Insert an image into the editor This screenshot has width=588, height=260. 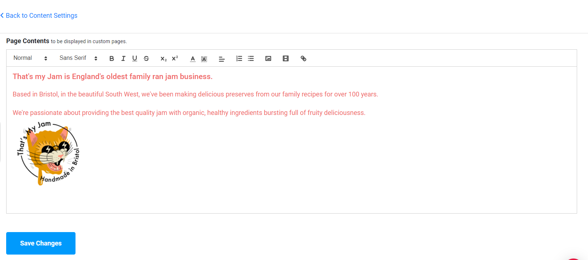click(268, 58)
